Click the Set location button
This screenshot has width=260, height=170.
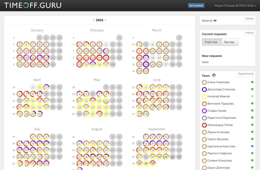[x=196, y=6]
